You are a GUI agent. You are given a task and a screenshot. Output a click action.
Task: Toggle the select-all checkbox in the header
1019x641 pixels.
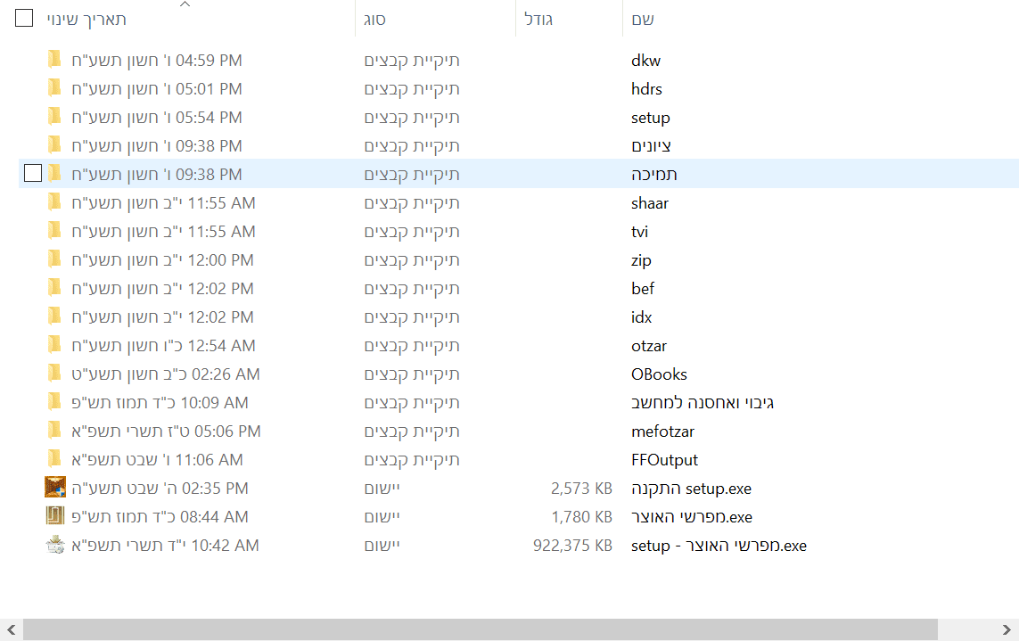coord(24,18)
